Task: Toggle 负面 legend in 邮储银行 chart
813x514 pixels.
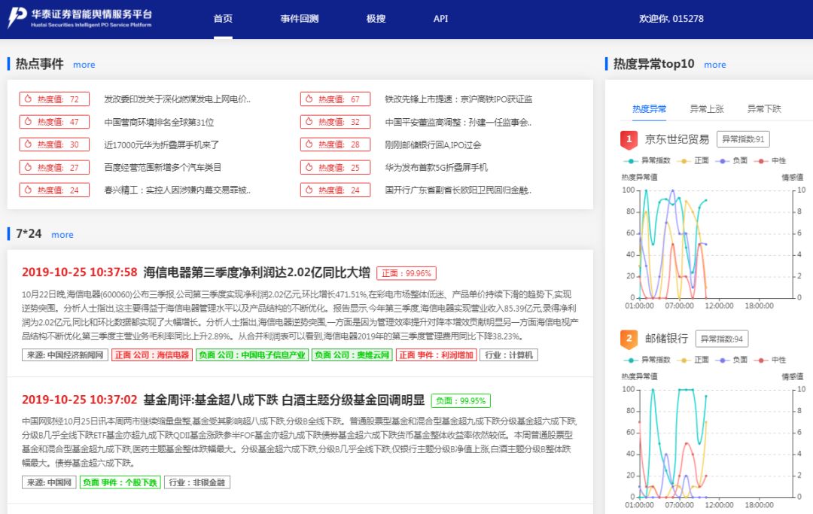Action: click(731, 360)
